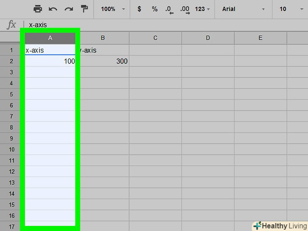Screen dimensions: 308x231
Task: Select row 3 header
Action: click(11, 72)
